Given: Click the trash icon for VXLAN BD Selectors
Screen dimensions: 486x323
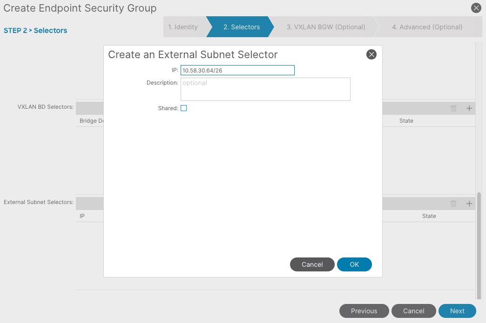Looking at the screenshot, I should coord(453,108).
